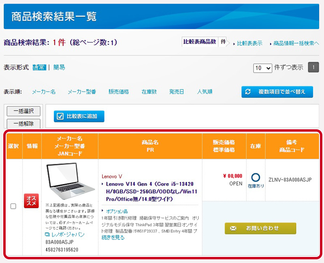Tick the selection checkbox for Lenovo V14
Screen dimensions: 324x263
pos(13,206)
